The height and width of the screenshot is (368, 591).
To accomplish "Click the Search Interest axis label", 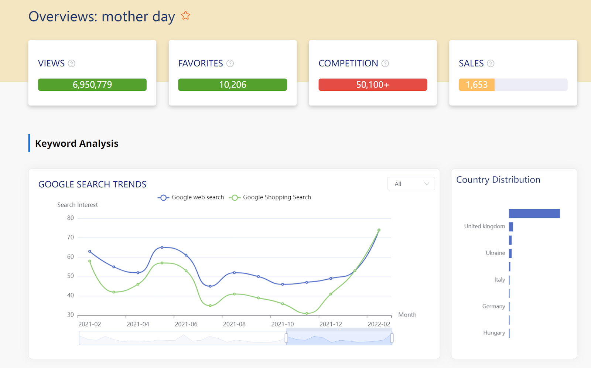I will [x=78, y=205].
